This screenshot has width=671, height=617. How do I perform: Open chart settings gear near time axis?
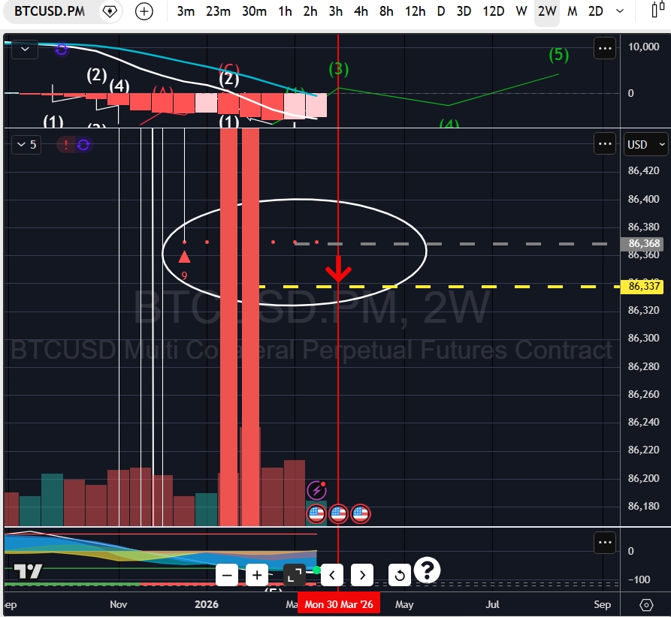click(x=645, y=604)
